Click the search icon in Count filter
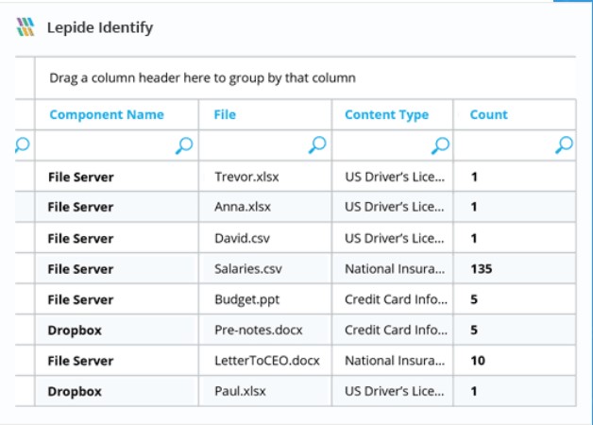 tap(565, 144)
